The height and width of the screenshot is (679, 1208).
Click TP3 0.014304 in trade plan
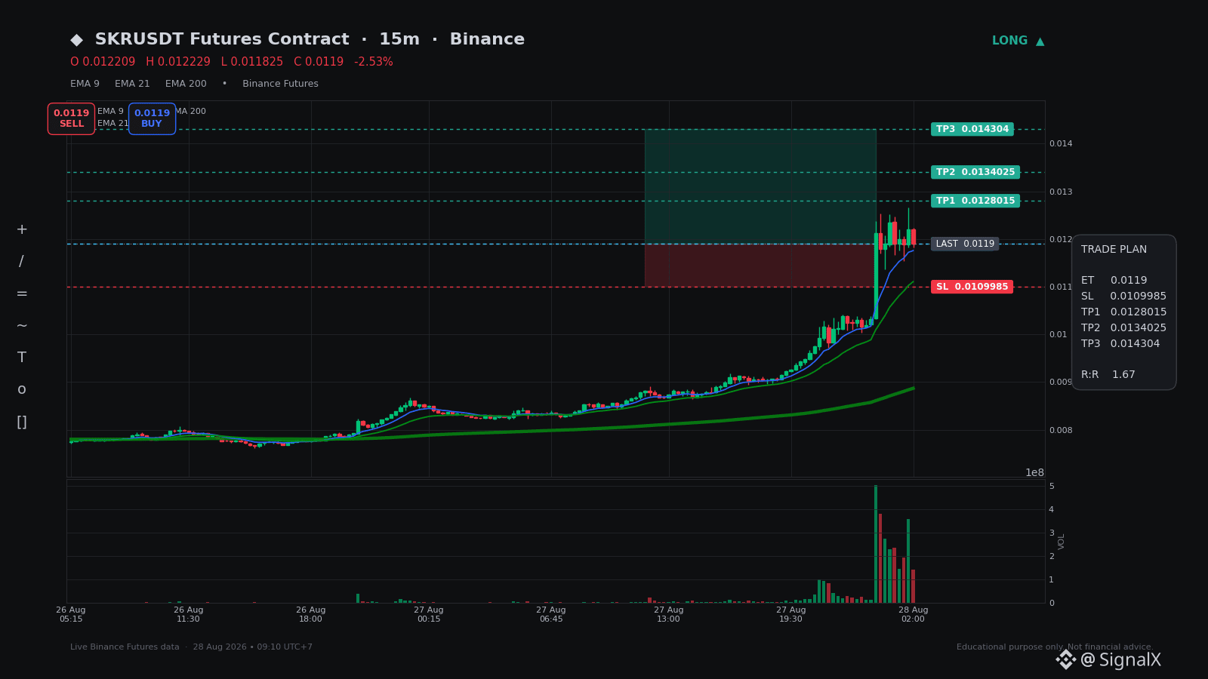1120,343
